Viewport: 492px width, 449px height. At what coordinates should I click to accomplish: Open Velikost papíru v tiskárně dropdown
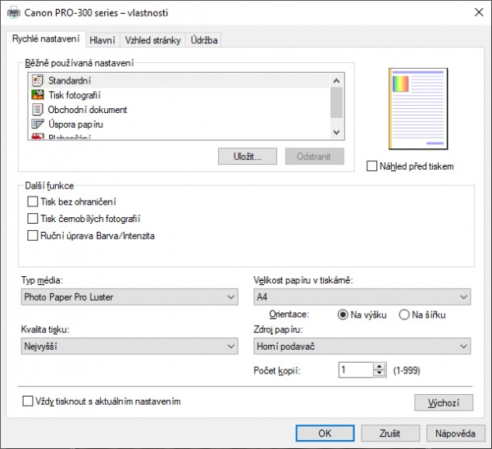tap(362, 297)
